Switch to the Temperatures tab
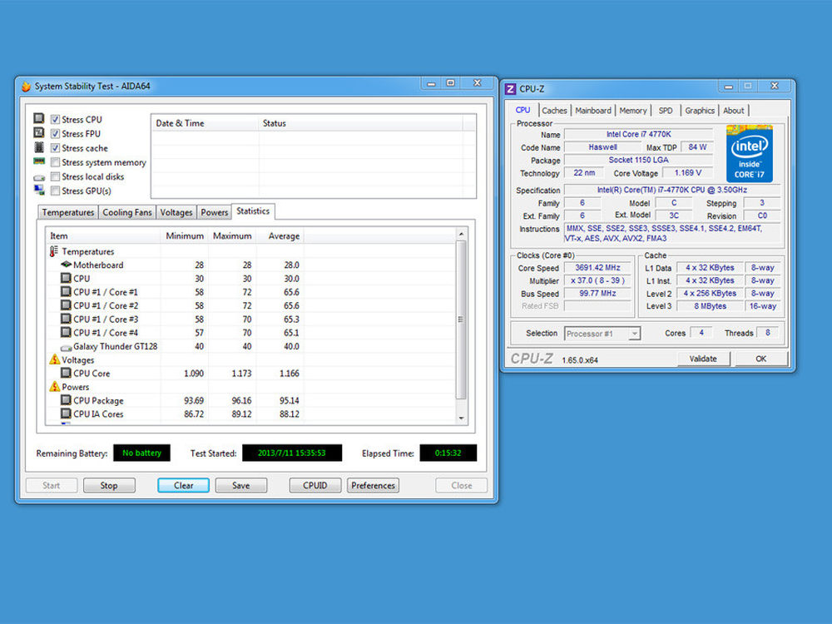Viewport: 832px width, 624px height. (x=68, y=212)
